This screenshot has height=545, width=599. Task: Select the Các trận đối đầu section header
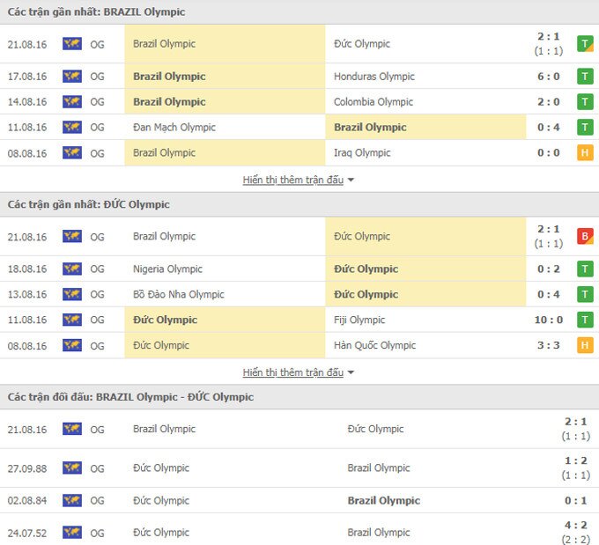coord(130,397)
